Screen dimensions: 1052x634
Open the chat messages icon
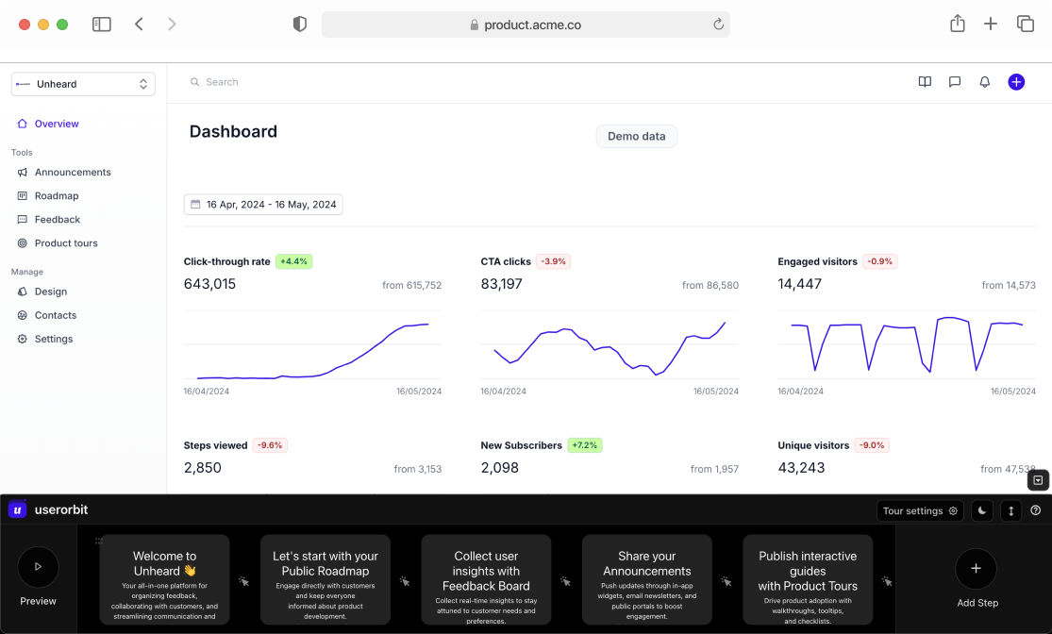tap(954, 82)
